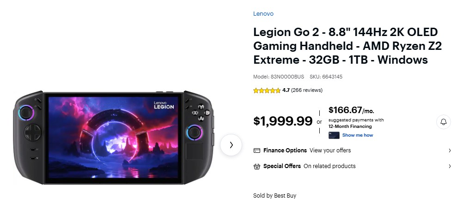Click the View your offers text
Image resolution: width=457 pixels, height=205 pixels.
[330, 151]
